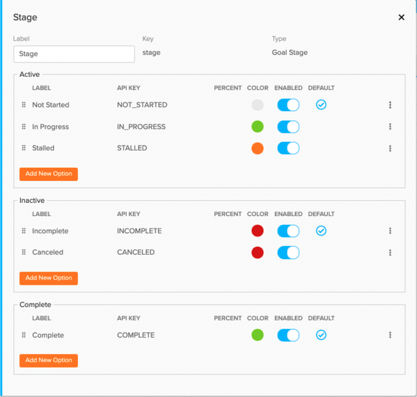Disable the In Progress option toggle
This screenshot has width=417, height=397.
click(288, 127)
